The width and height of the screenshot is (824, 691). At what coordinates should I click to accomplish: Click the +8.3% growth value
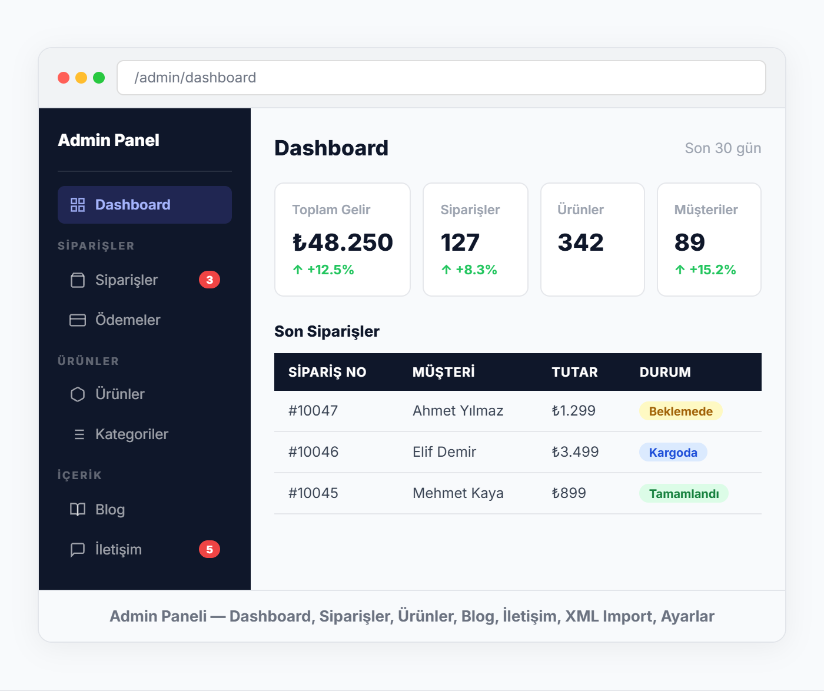[x=477, y=270]
